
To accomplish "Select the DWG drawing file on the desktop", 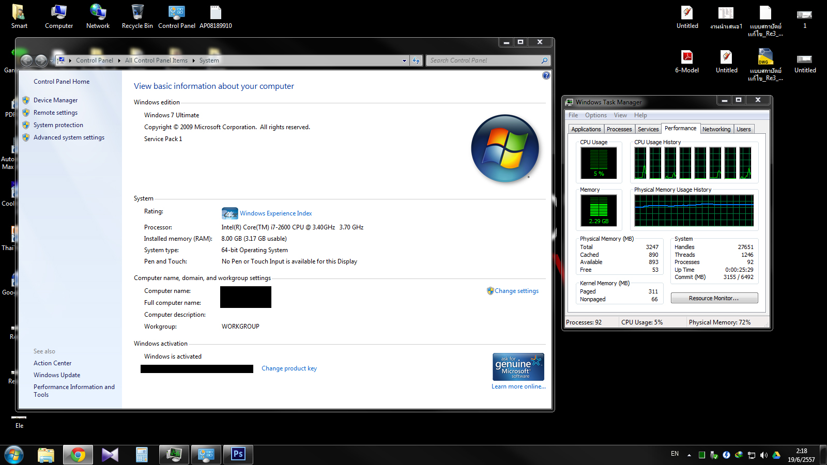I will pos(765,65).
